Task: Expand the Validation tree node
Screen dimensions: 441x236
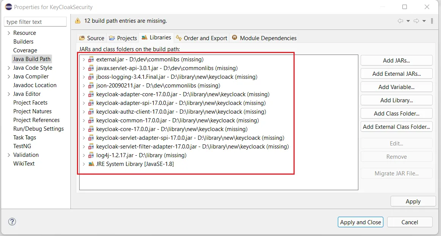Action: click(9, 155)
